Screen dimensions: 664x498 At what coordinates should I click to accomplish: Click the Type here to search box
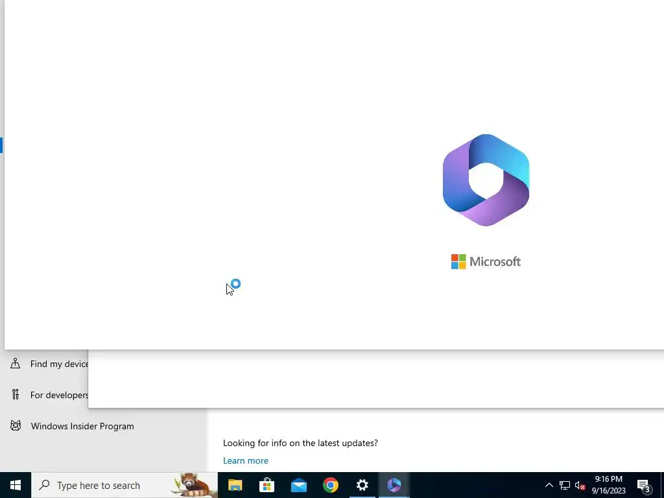[124, 485]
